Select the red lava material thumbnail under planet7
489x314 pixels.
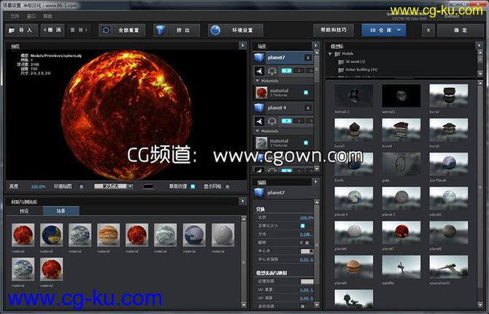click(x=261, y=93)
